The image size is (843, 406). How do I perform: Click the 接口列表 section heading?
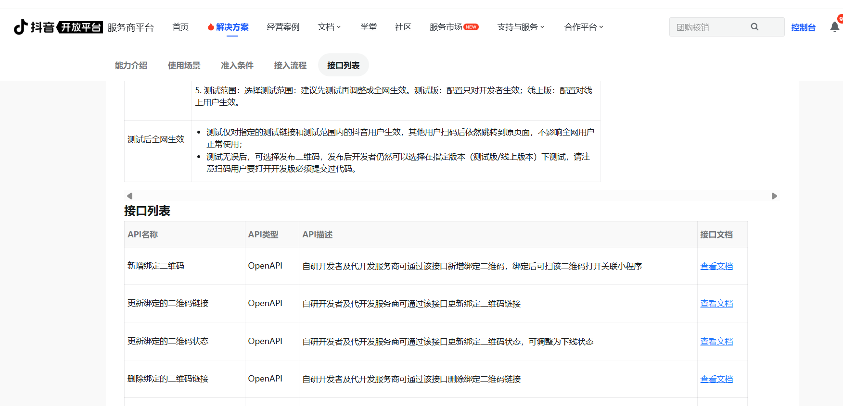point(147,211)
